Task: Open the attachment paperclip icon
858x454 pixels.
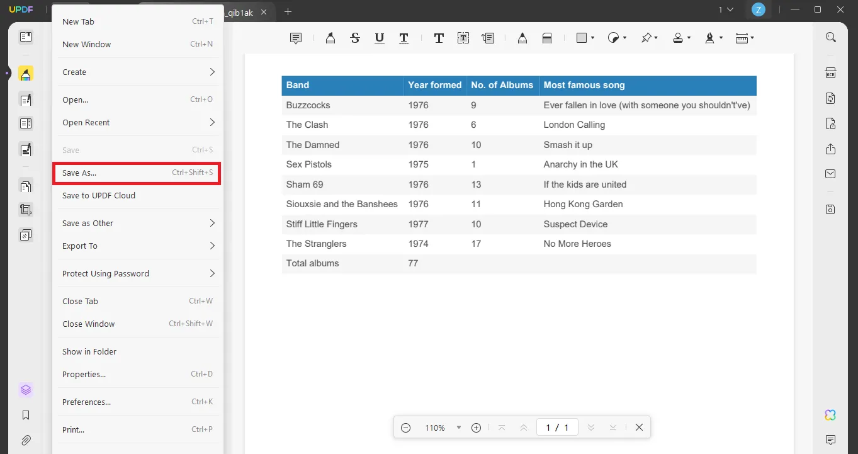Action: pos(26,440)
